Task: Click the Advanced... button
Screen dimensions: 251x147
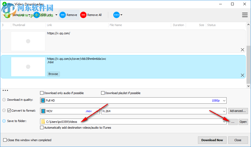Action: tap(238, 111)
